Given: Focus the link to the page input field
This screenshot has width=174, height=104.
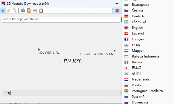Looking at the screenshot, I should point(61,19).
